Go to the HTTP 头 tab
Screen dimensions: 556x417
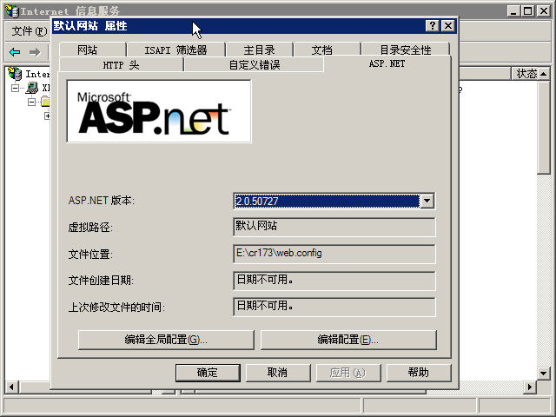click(121, 64)
